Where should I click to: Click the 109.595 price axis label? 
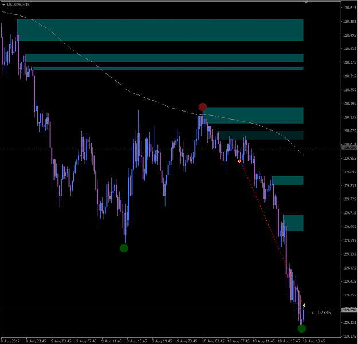click(x=349, y=240)
